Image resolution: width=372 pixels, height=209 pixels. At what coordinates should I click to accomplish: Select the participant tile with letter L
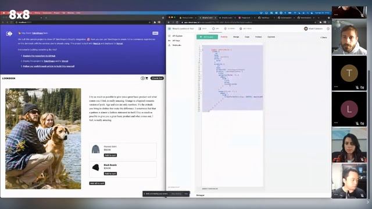coord(349,109)
